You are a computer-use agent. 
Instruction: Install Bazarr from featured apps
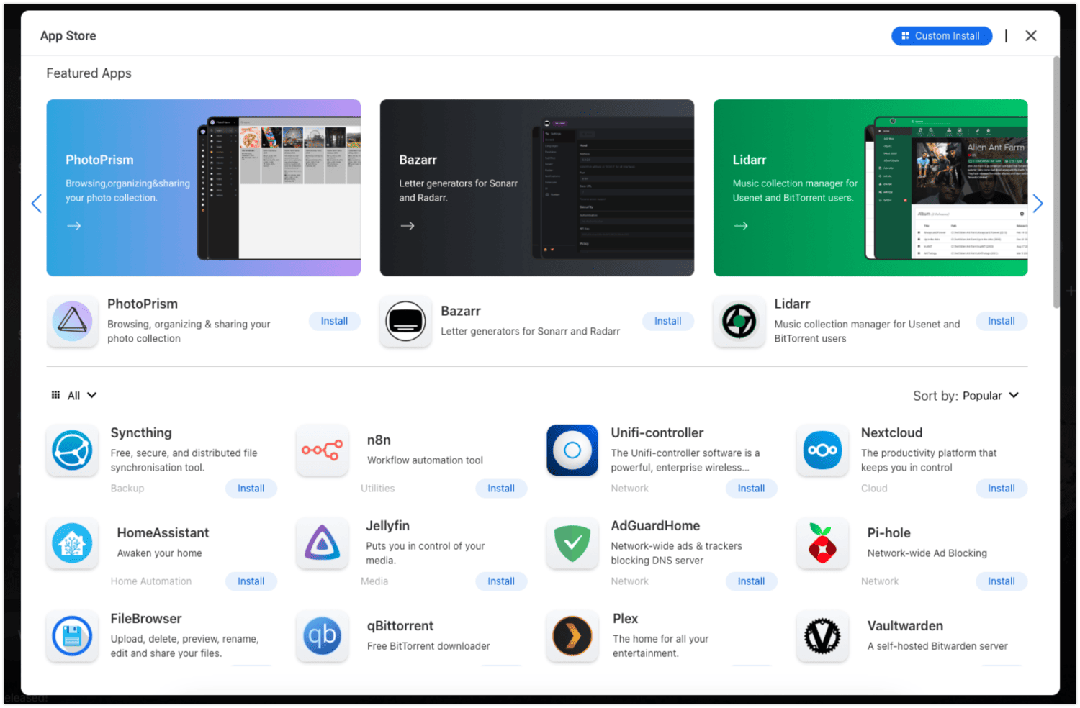pyautogui.click(x=667, y=321)
